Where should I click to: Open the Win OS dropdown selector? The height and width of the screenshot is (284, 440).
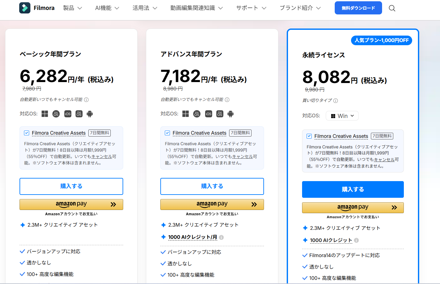tap(342, 116)
